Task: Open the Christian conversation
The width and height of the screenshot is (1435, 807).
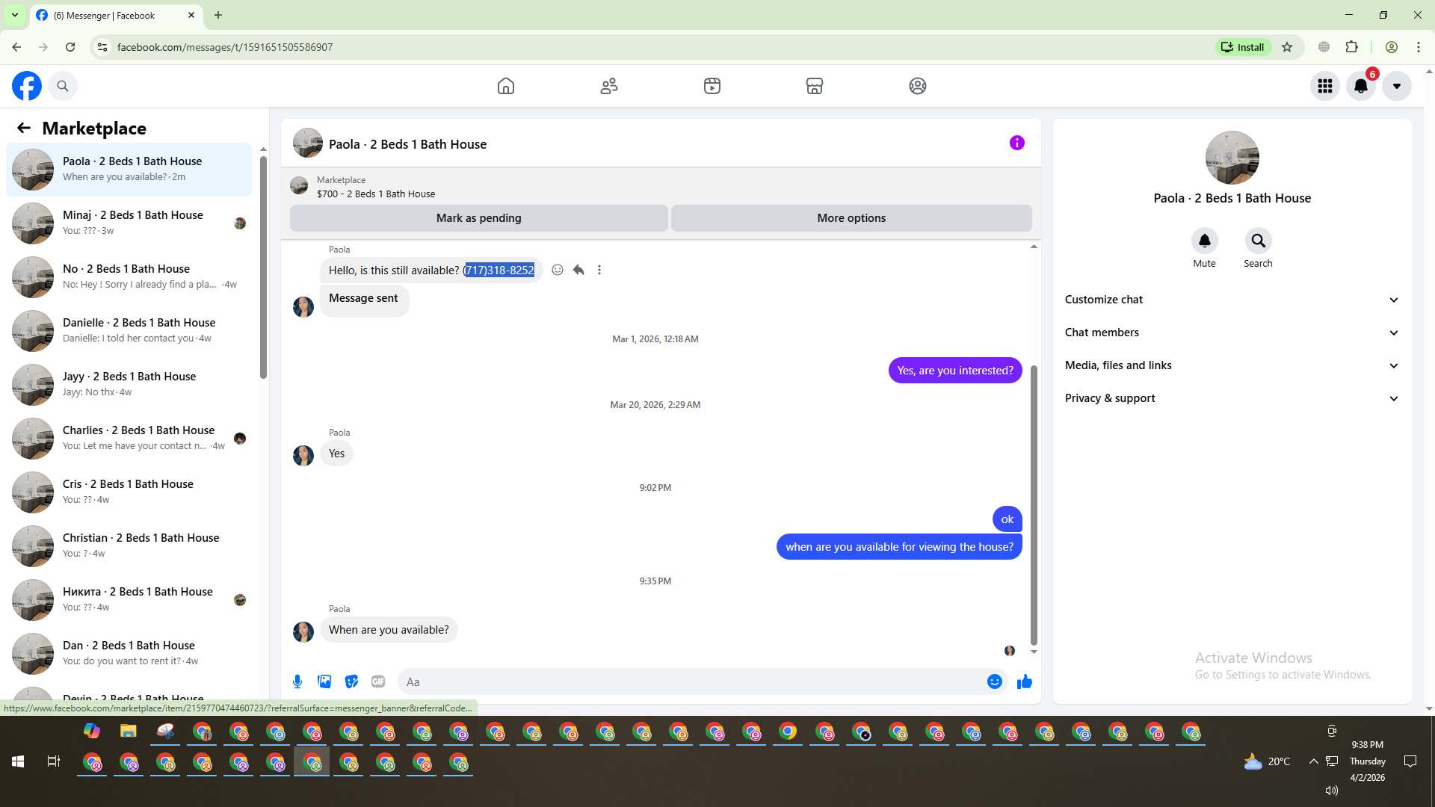Action: 129,546
